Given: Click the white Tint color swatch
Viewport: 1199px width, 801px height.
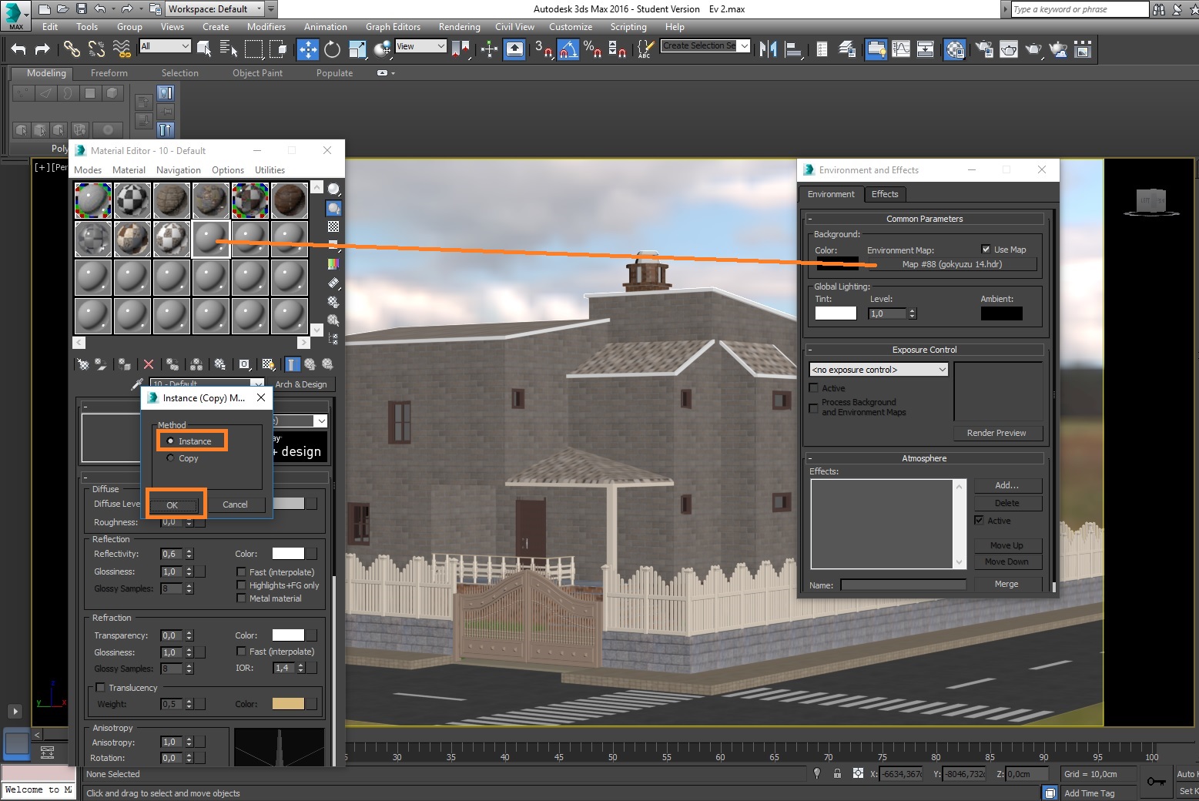Looking at the screenshot, I should (836, 313).
